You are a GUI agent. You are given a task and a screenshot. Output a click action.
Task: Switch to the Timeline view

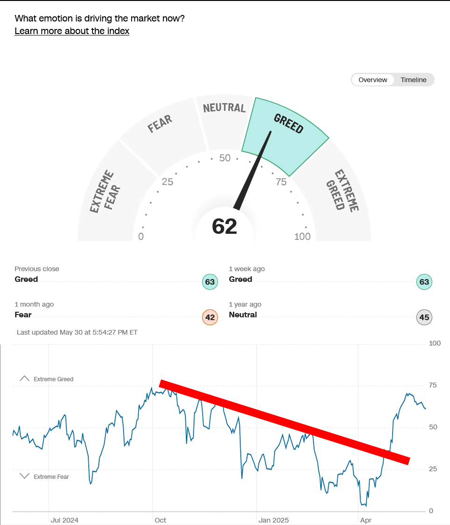point(414,80)
